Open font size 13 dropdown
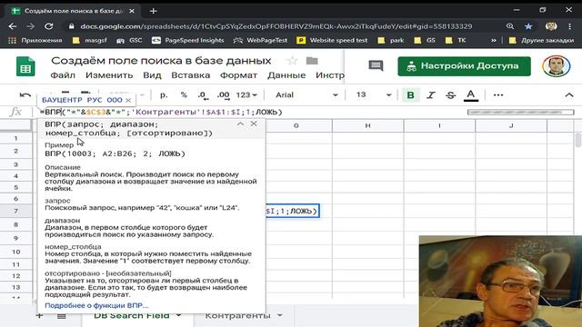The width and height of the screenshot is (582, 327). (x=374, y=94)
